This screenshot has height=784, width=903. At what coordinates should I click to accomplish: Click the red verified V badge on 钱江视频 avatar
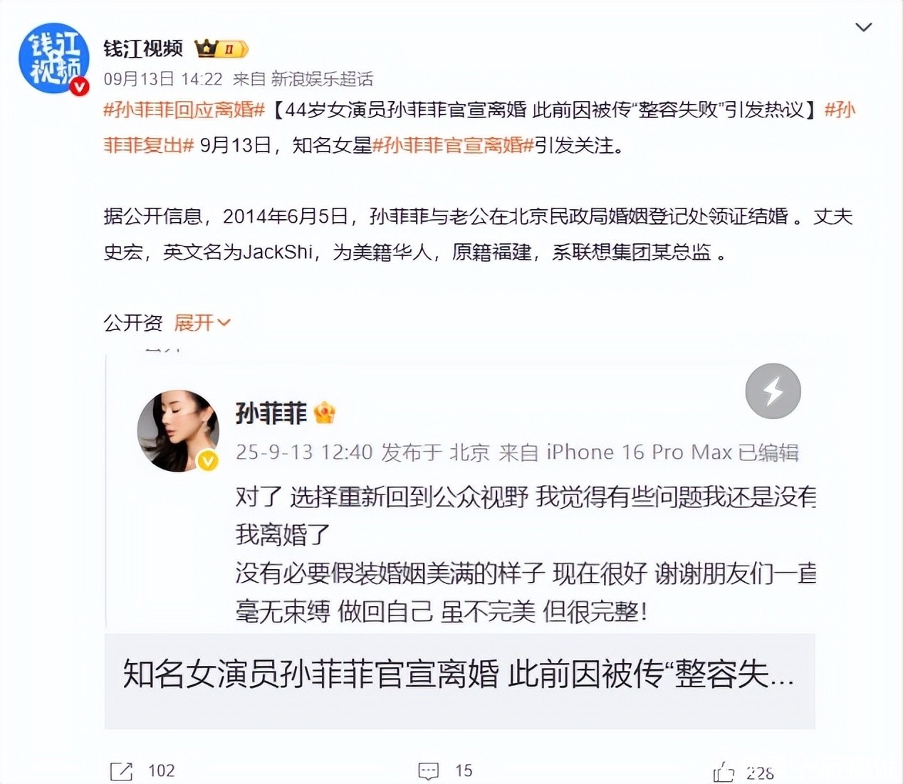[80, 87]
